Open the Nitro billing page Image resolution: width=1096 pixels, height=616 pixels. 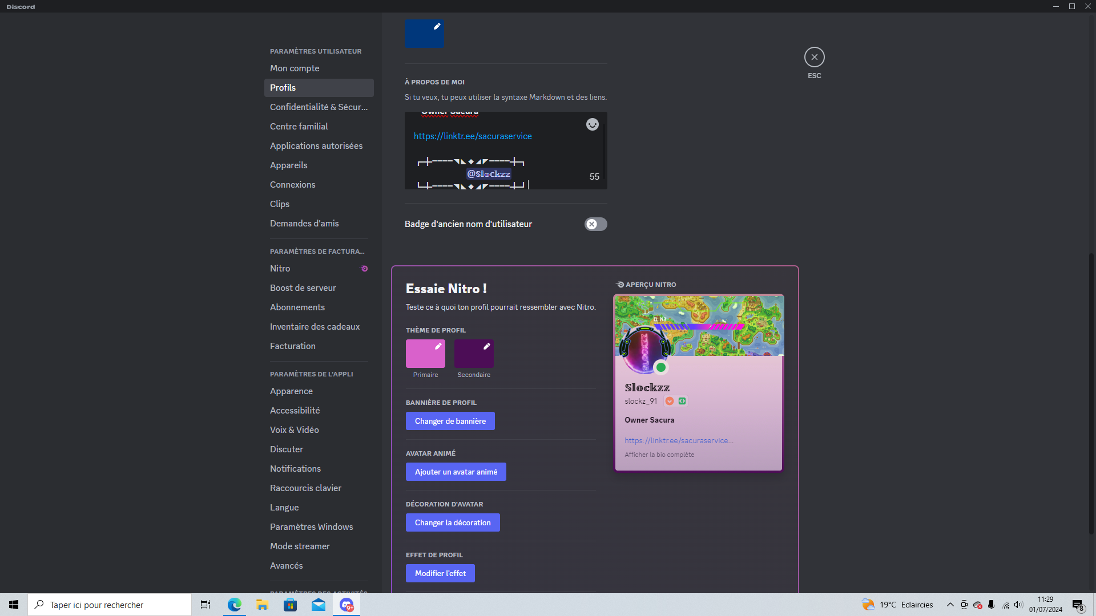tap(319, 269)
